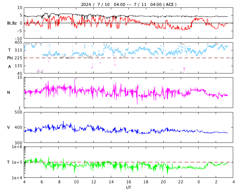Click the 10 hour label on the UT axis
Screen dimensions: 238x190
click(76, 182)
